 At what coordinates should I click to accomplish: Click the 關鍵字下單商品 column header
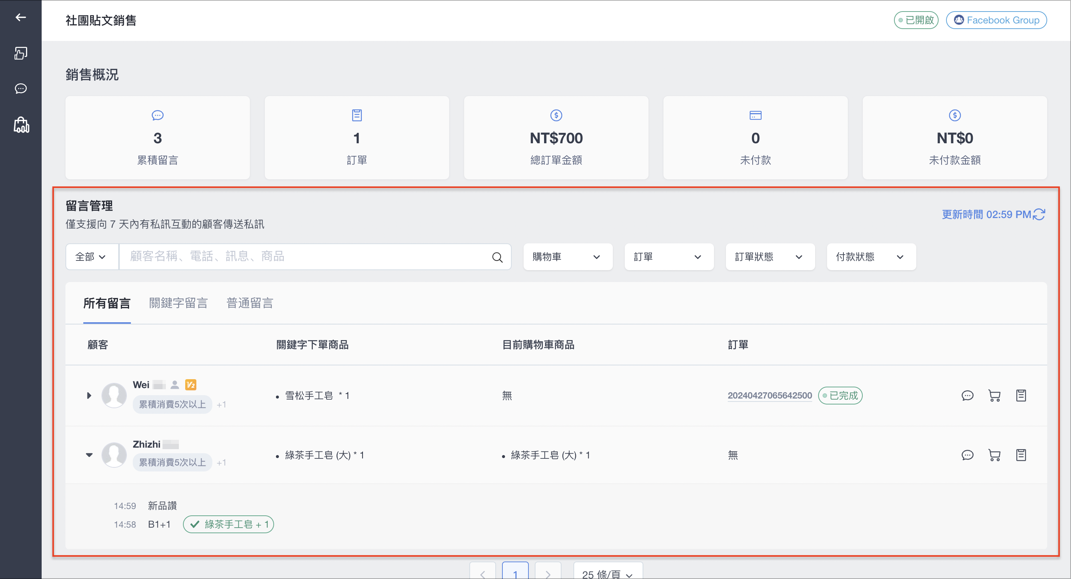coord(312,345)
